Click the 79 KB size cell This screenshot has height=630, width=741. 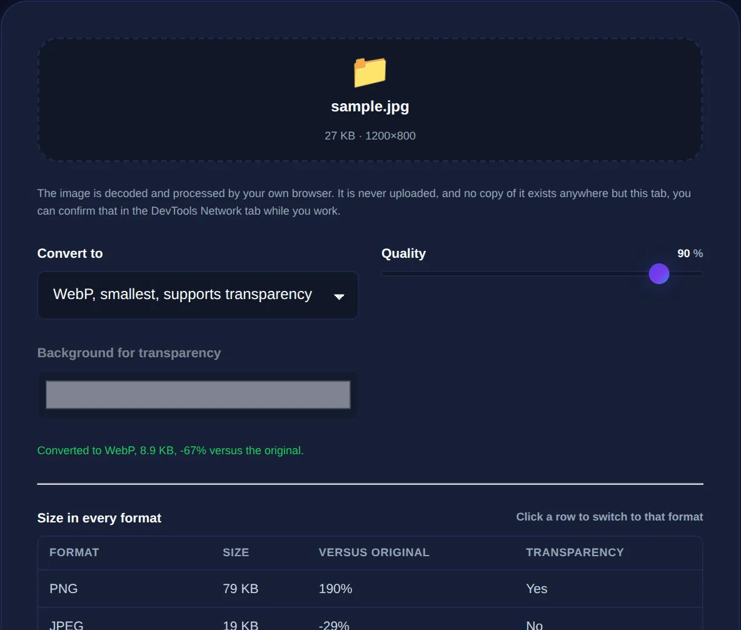241,588
